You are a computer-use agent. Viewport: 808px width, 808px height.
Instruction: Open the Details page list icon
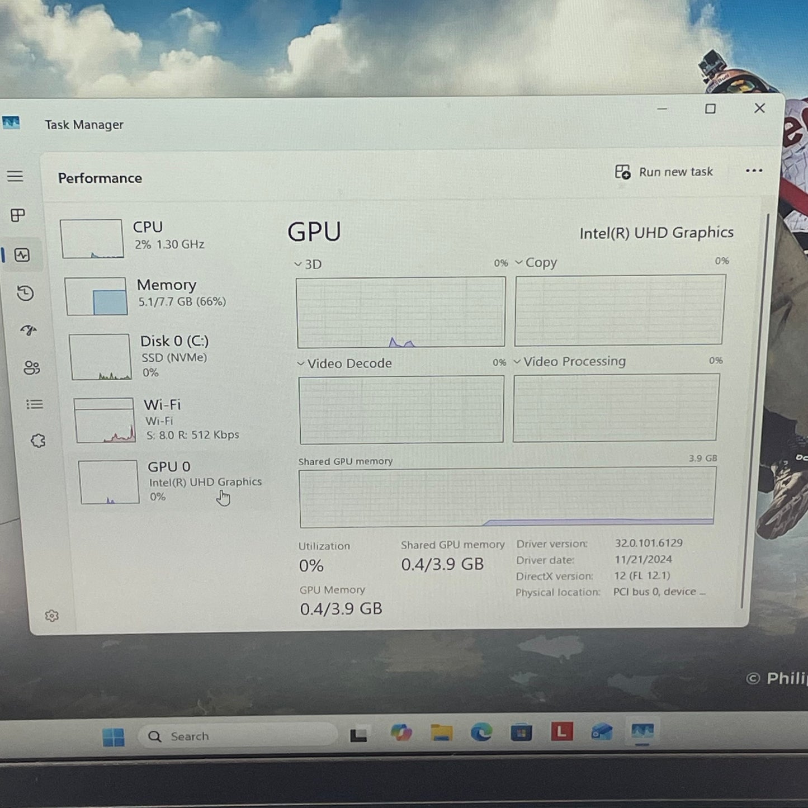click(x=35, y=404)
